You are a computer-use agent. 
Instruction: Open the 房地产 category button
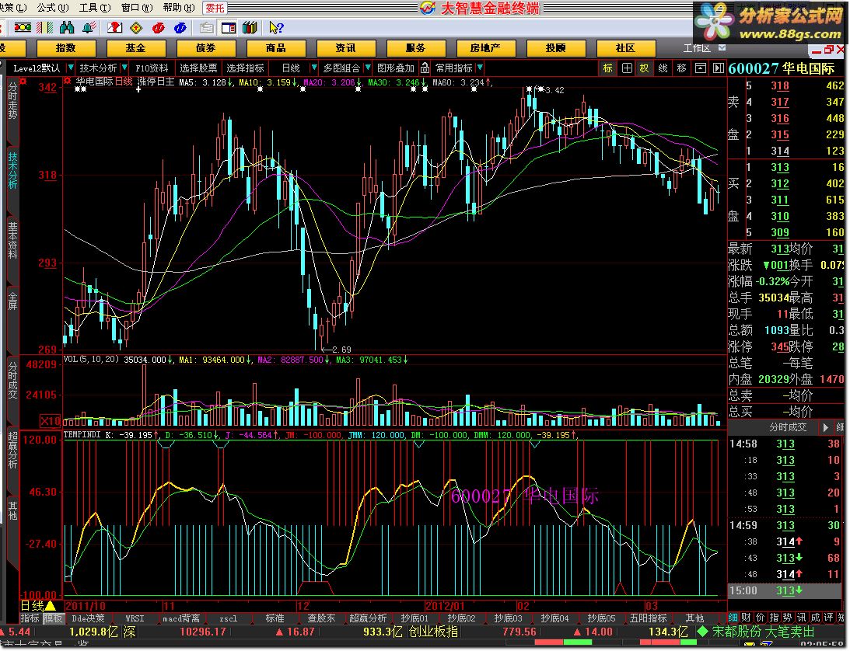(485, 47)
